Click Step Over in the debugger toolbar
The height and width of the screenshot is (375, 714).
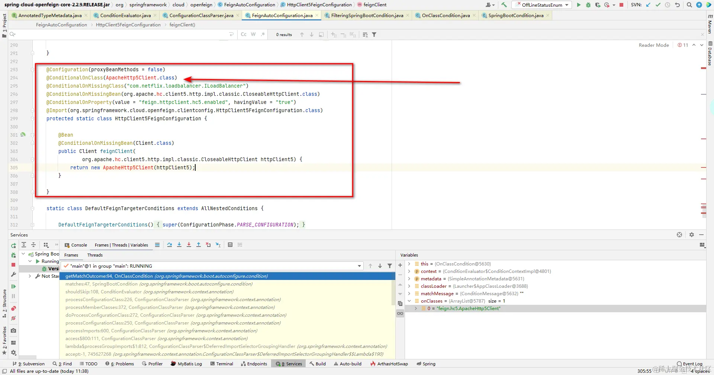[x=170, y=245]
